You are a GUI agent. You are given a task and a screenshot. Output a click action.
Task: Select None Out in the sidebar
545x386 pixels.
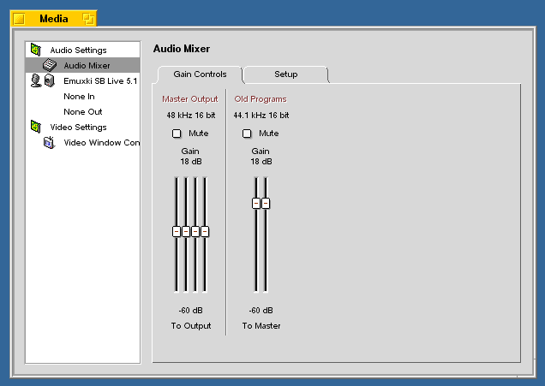[x=82, y=112]
